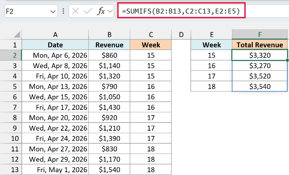Click the Cancel (X) formula button

pos(75,11)
